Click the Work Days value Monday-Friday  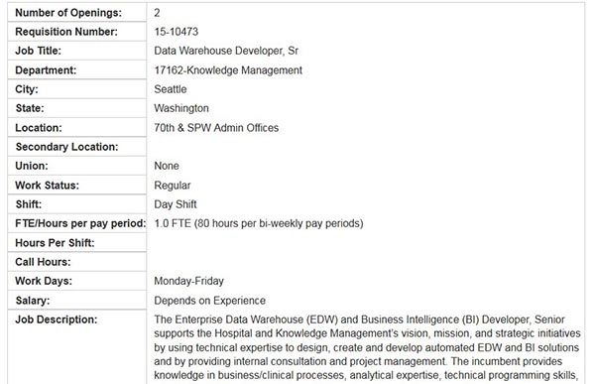189,281
